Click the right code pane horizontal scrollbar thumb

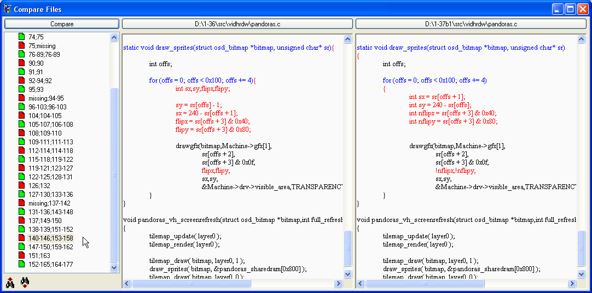424,284
